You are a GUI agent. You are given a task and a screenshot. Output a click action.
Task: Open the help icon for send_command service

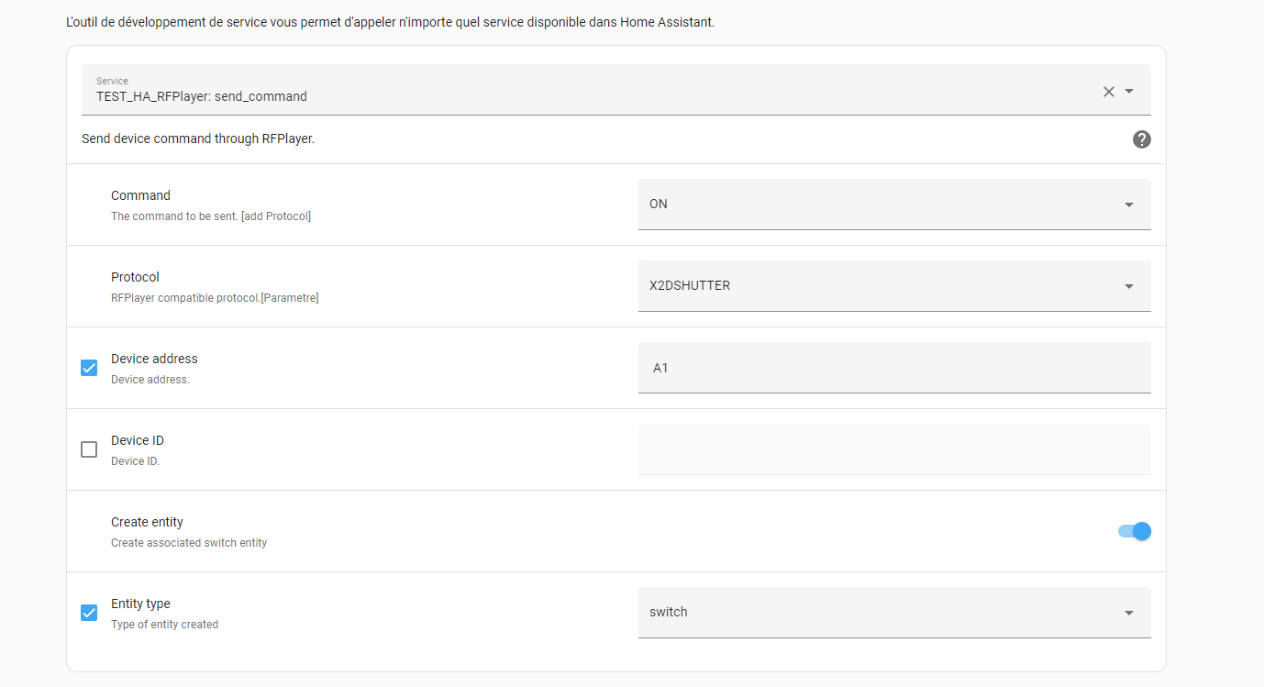pos(1142,139)
